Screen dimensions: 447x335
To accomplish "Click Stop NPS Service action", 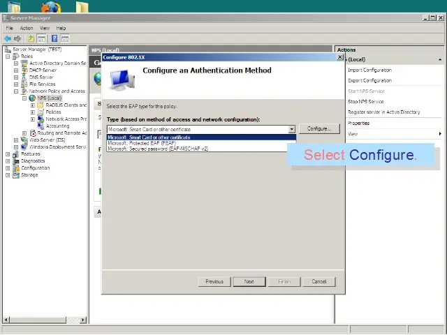I will click(x=365, y=102).
